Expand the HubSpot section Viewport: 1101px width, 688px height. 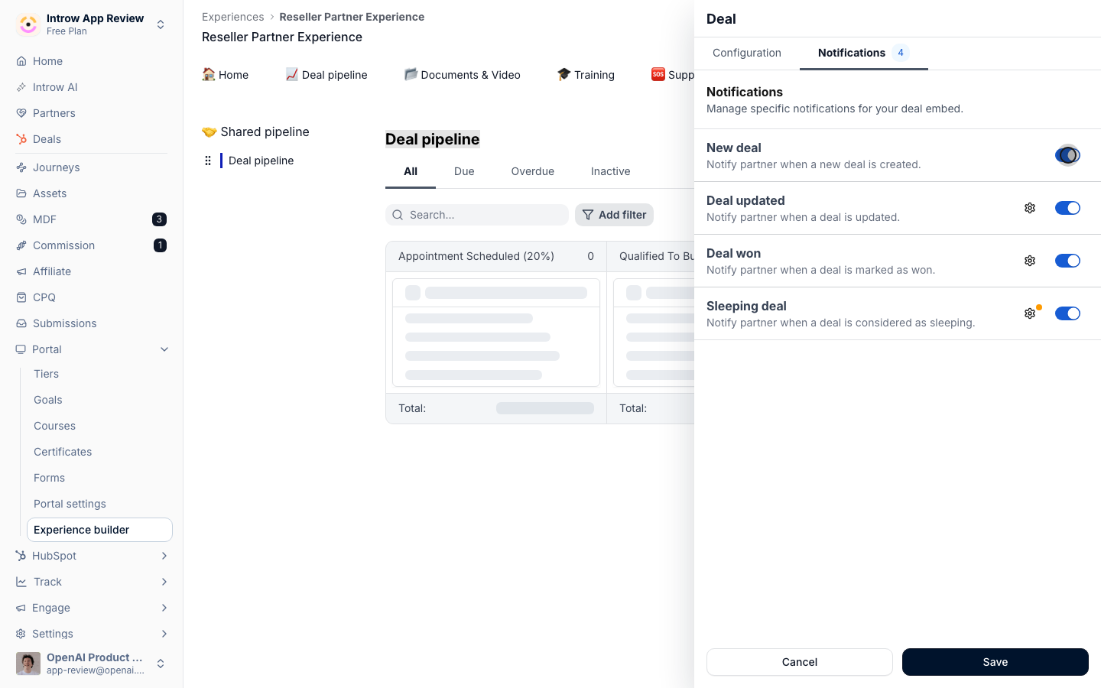164,556
